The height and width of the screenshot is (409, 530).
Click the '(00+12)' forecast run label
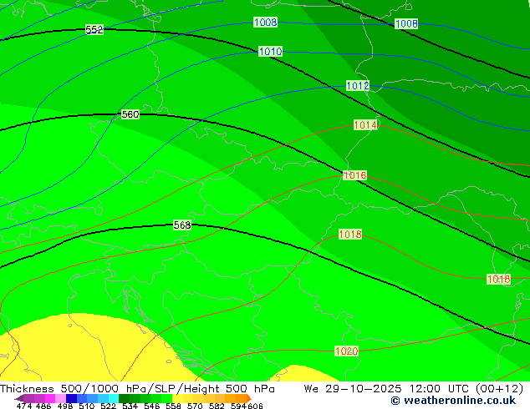click(x=499, y=389)
